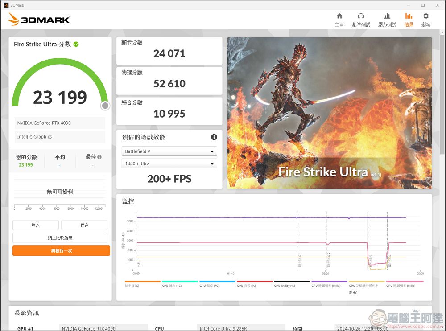Toggle the GPU memory clock yellow legend swatch
This screenshot has width=446, height=331.
(x=367, y=282)
